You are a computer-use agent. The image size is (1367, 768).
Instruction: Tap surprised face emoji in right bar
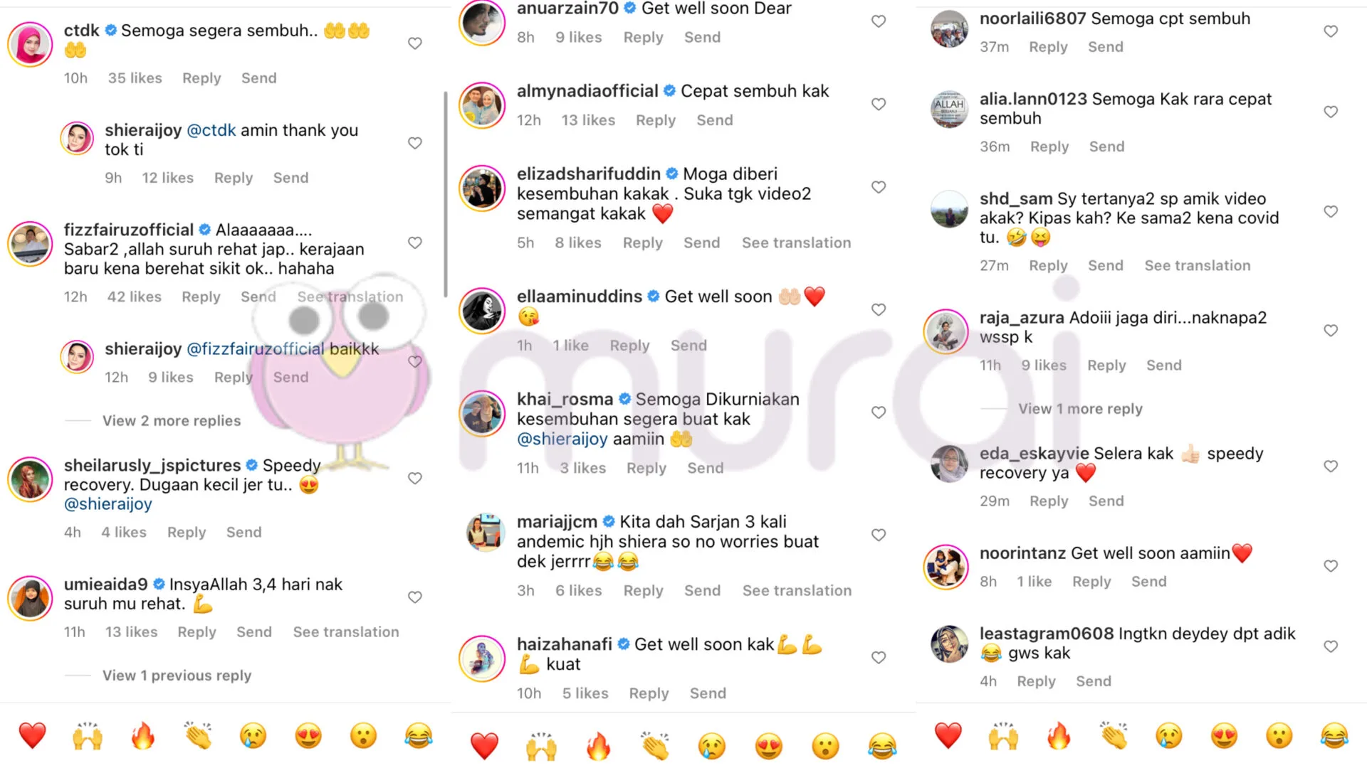[1279, 735]
